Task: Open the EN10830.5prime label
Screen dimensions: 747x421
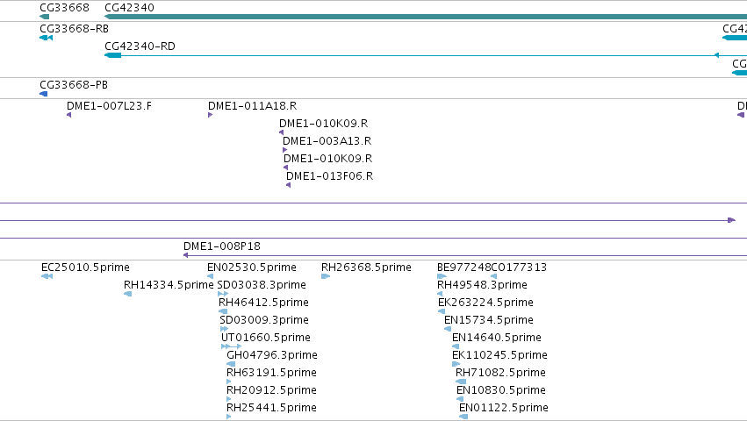Action: point(501,390)
